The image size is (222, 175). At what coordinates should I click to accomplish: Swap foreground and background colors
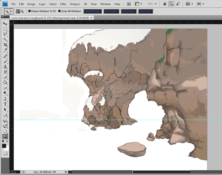pyautogui.click(x=7, y=141)
